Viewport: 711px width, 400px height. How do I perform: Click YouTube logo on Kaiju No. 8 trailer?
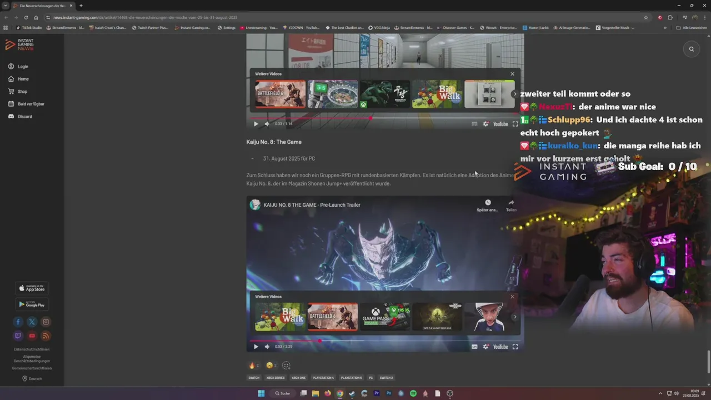500,347
